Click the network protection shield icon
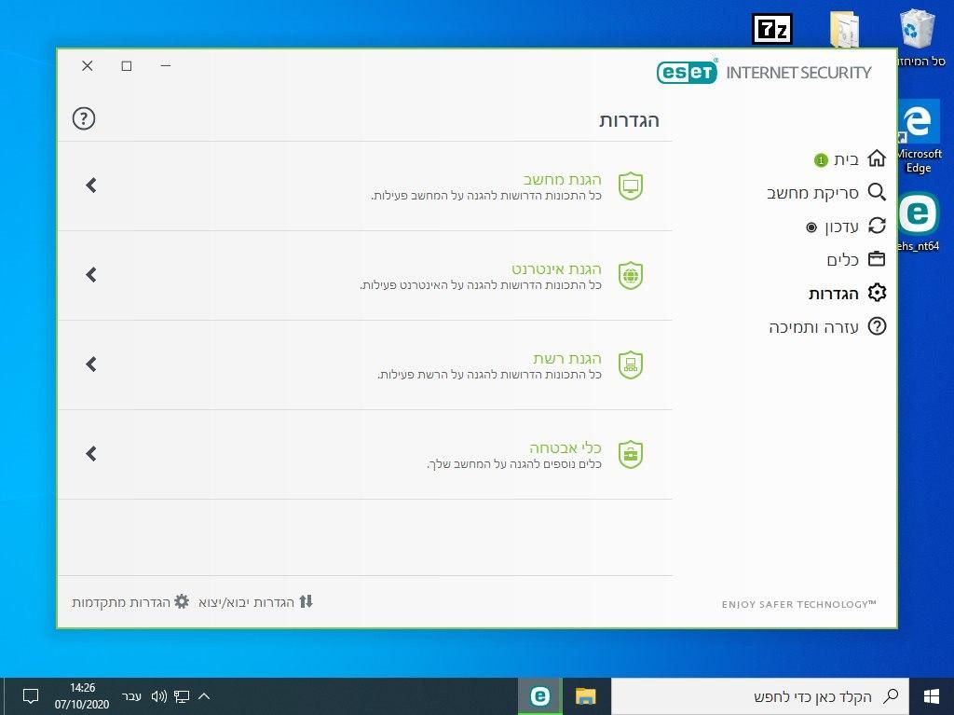 (631, 364)
